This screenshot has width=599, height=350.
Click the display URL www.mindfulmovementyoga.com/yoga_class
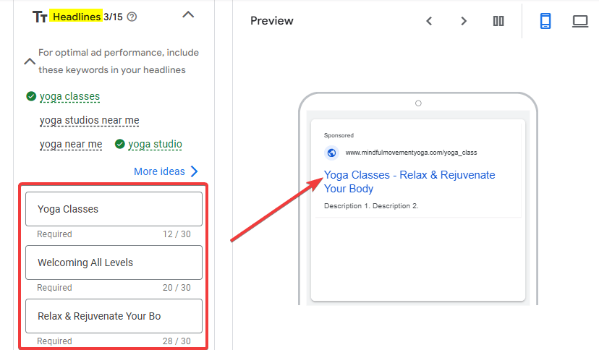[411, 153]
